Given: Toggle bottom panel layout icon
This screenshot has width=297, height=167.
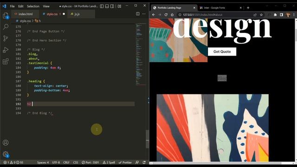Looking at the screenshot, I should pyautogui.click(x=107, y=6).
